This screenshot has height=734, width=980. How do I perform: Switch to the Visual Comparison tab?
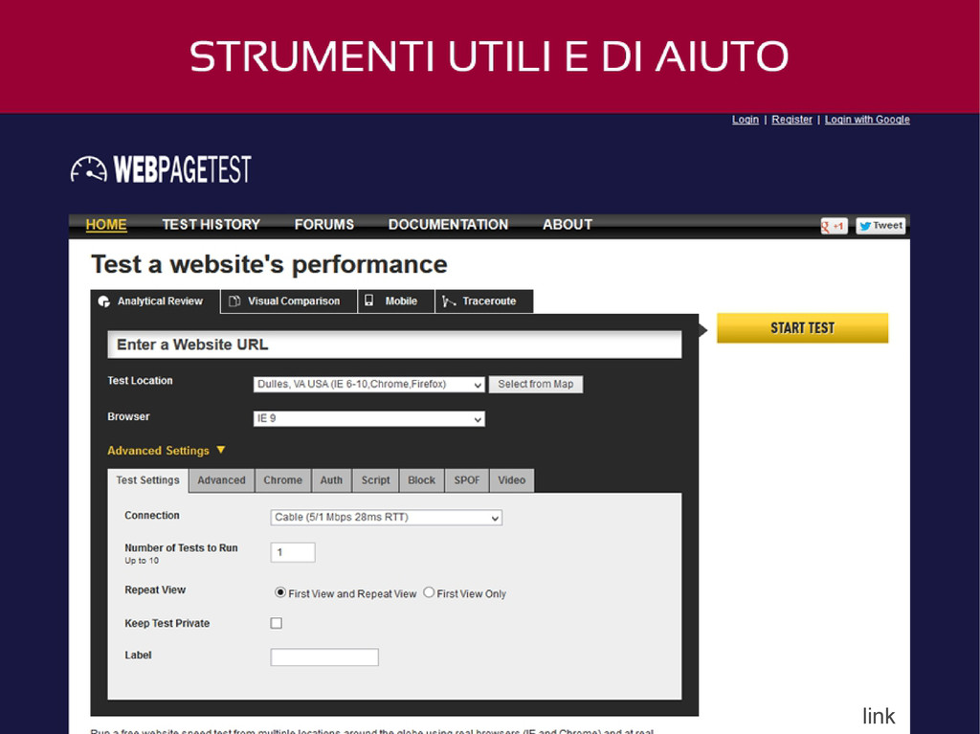[289, 301]
